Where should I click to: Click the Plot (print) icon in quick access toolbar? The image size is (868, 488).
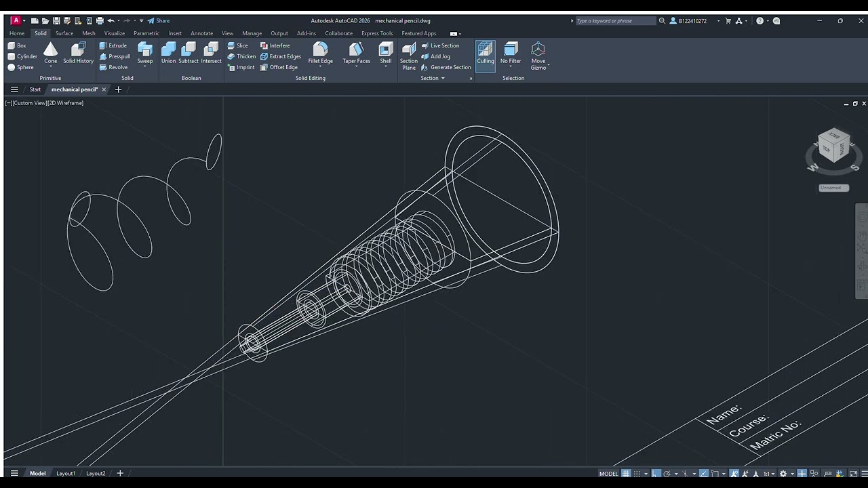point(100,20)
